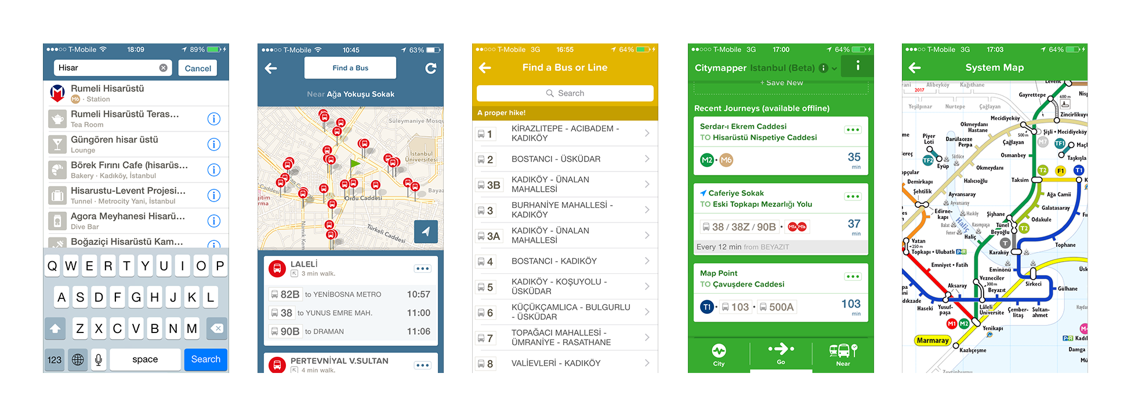Tap the bus line Search field
This screenshot has width=1131, height=417.
pyautogui.click(x=565, y=93)
